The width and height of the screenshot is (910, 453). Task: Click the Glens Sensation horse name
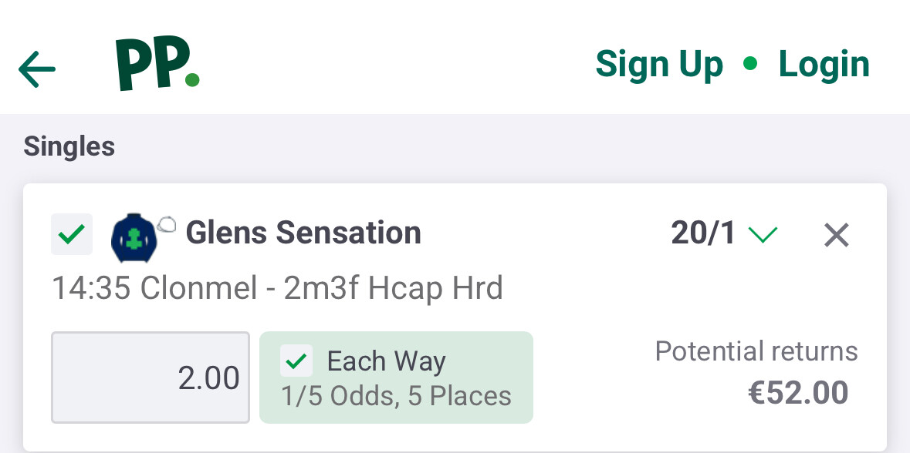click(x=303, y=233)
